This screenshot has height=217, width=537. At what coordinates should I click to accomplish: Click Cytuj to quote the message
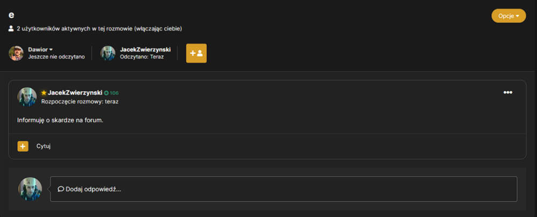pos(44,147)
